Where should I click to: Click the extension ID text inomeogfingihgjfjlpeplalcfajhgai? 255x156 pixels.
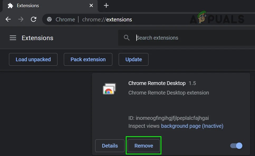[x=172, y=118]
